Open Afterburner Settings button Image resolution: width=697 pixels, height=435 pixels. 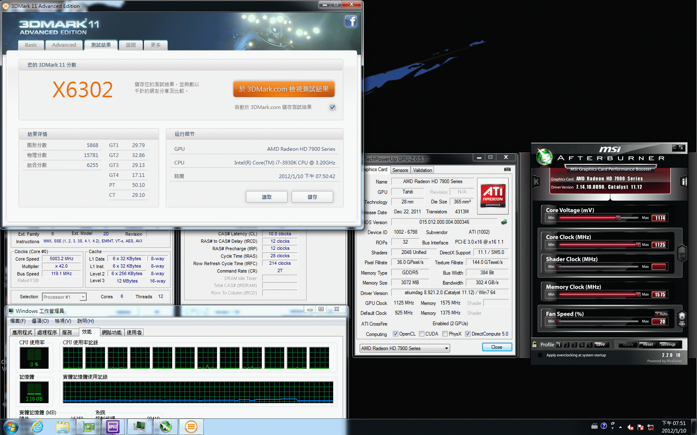point(668,344)
